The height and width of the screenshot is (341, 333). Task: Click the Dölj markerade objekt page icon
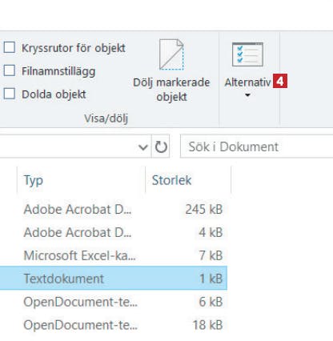171,54
